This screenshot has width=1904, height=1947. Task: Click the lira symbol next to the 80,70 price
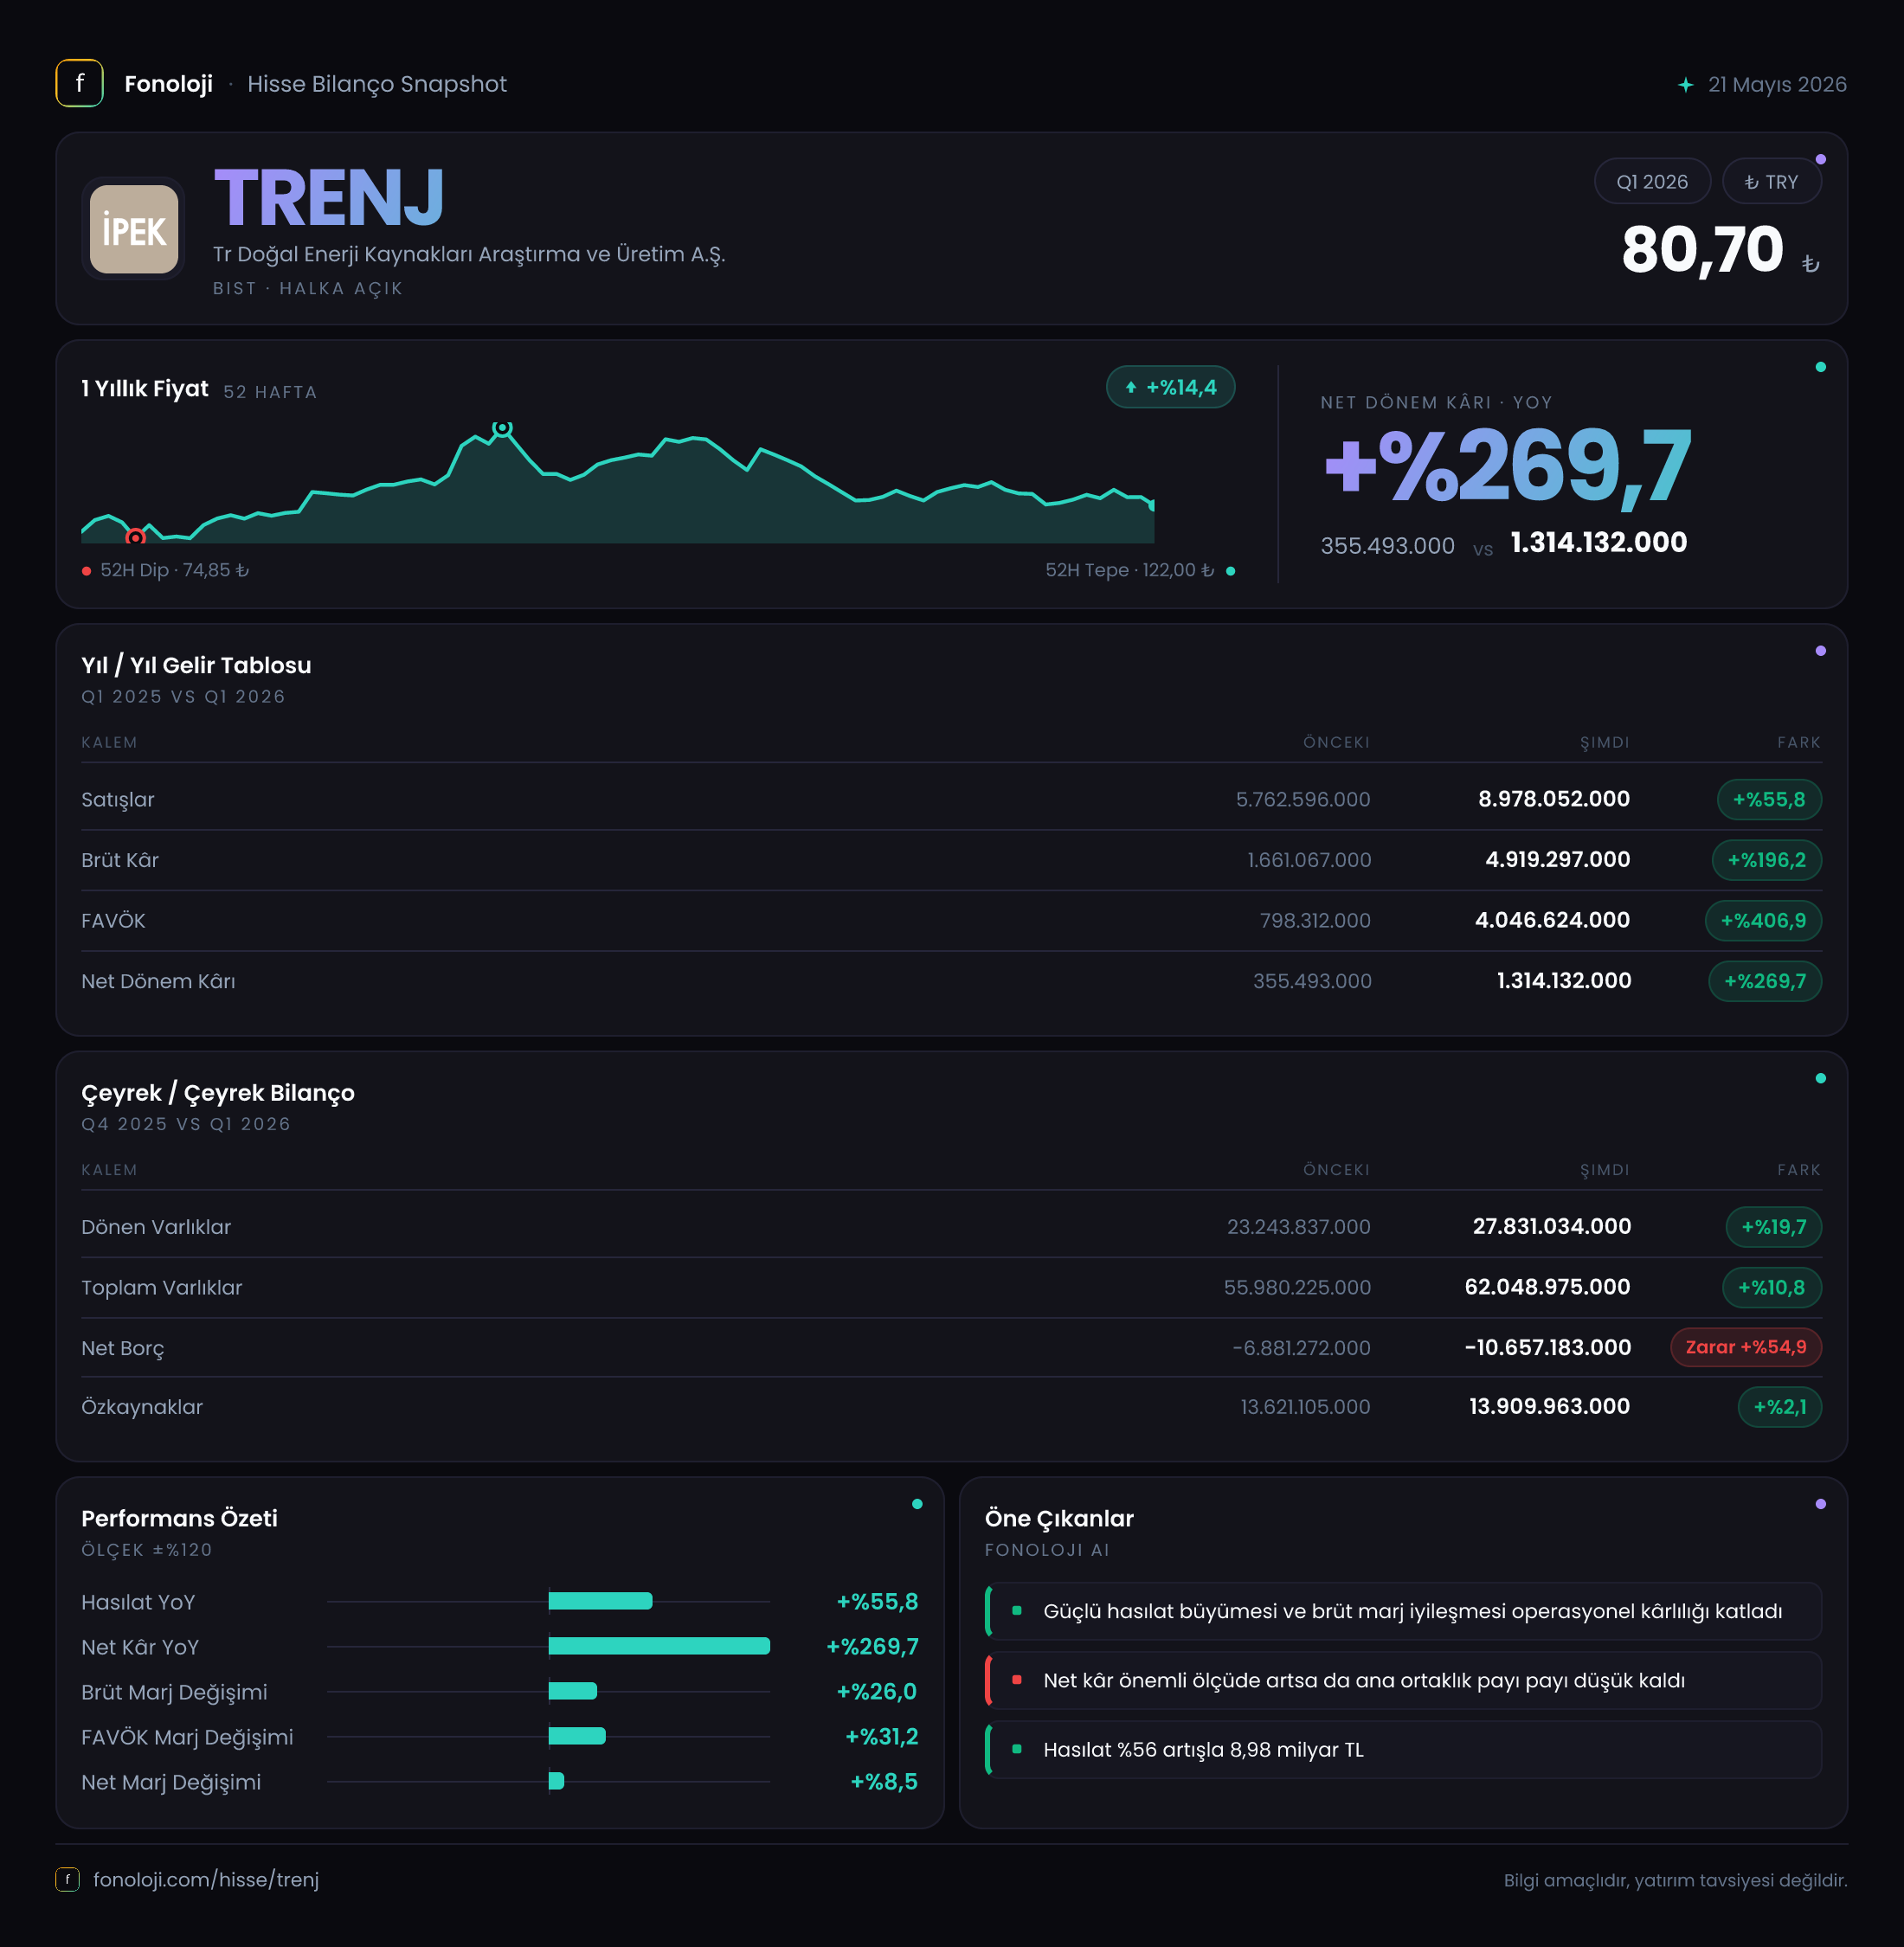click(x=1810, y=264)
